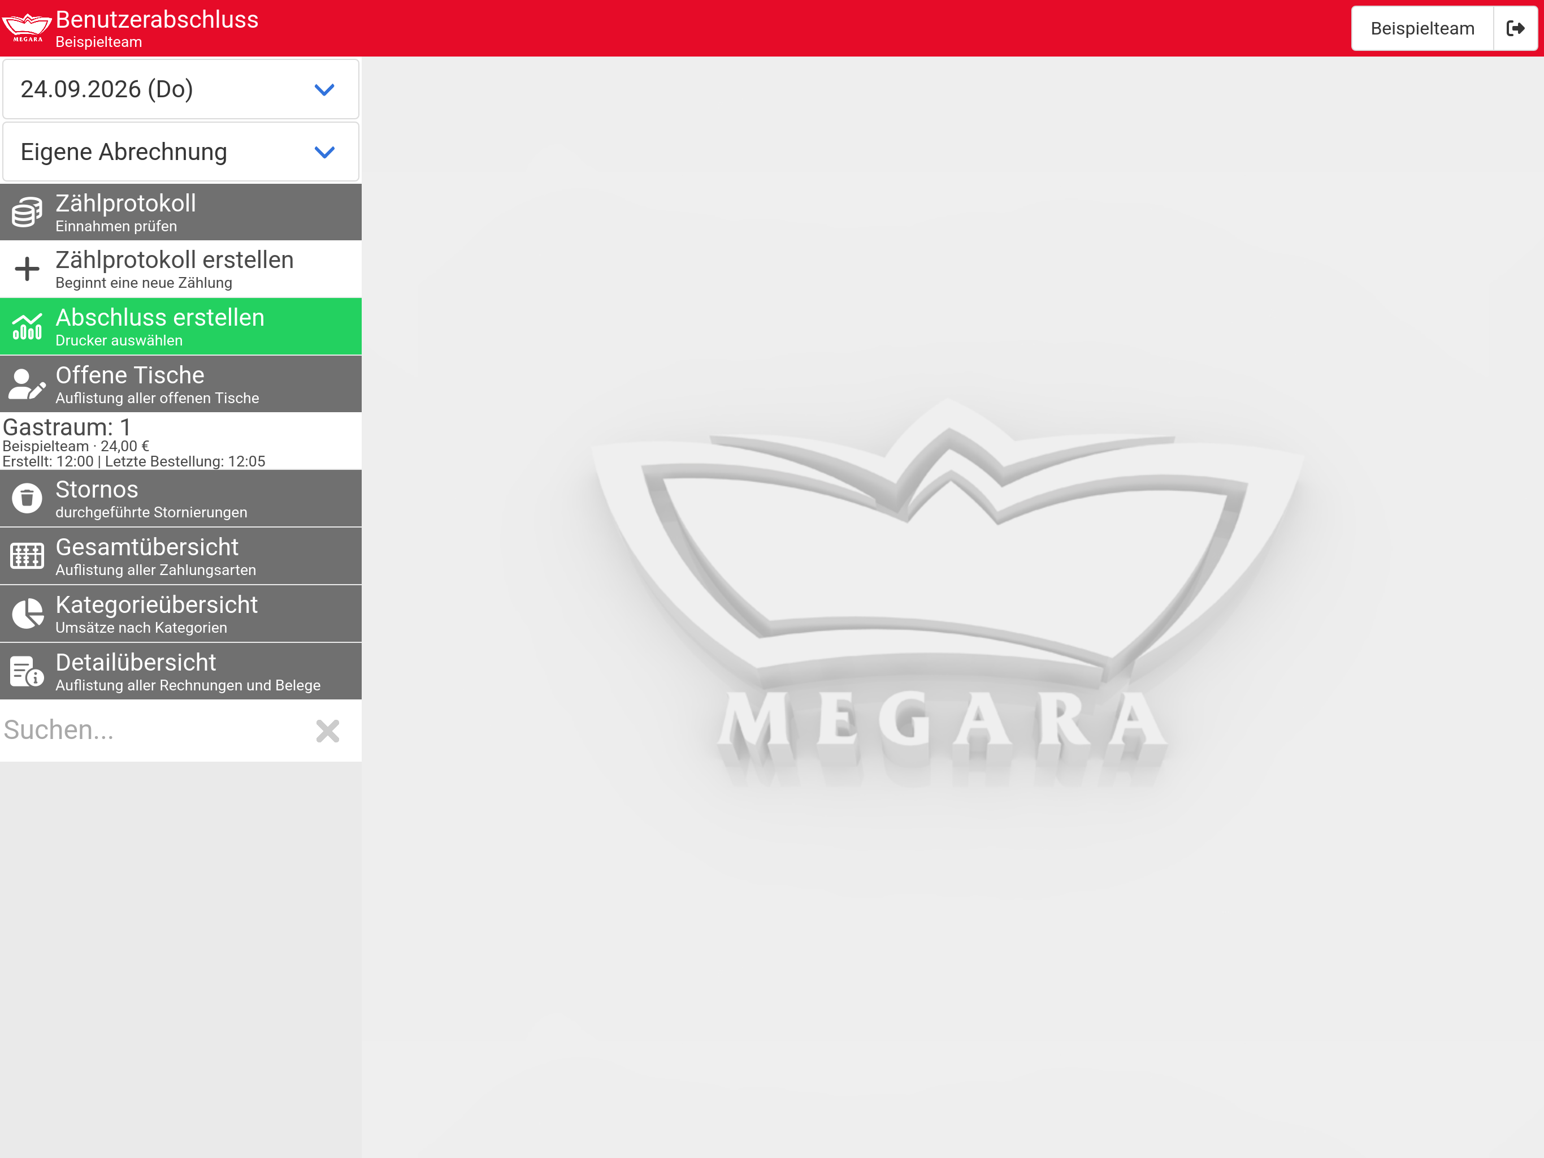This screenshot has height=1158, width=1544.
Task: Click the chevron beside the date field
Action: click(x=324, y=89)
